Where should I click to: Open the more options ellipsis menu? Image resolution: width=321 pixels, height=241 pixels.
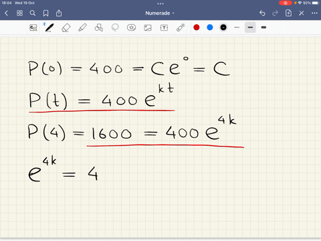tap(314, 13)
